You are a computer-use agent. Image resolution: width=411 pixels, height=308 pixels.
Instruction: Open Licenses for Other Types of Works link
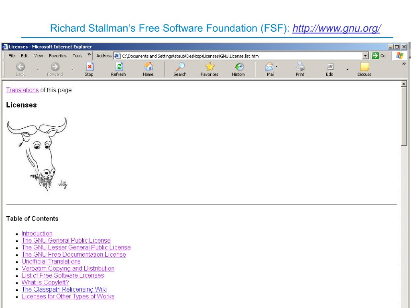tap(68, 296)
